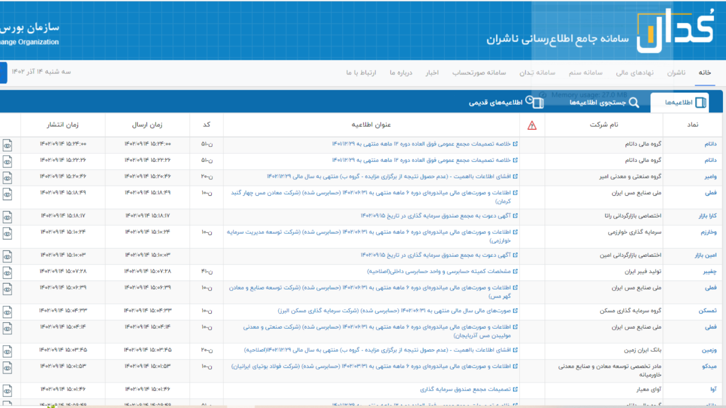Open the اطلاعیه‌های قدیمی tab
726x408 pixels.
coord(506,103)
